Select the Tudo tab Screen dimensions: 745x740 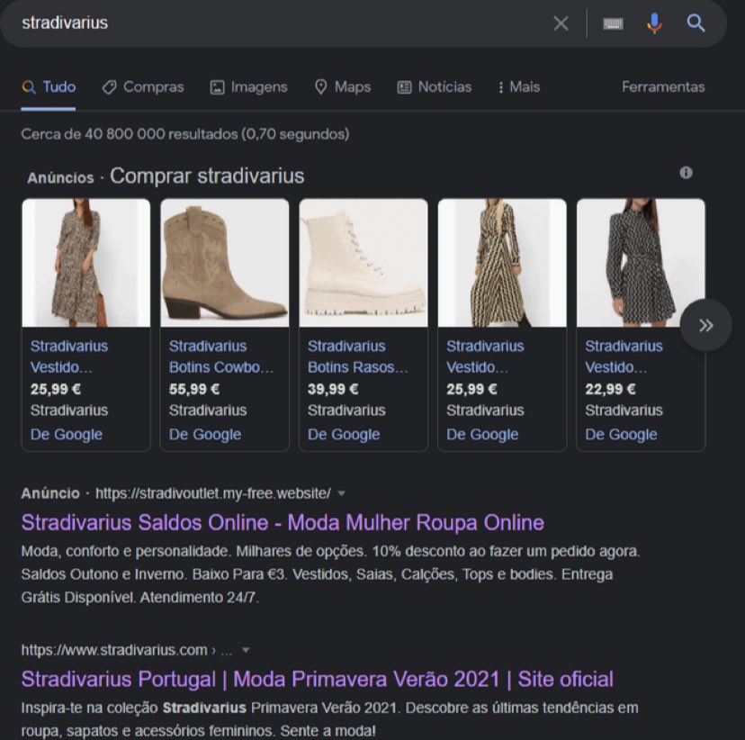point(49,87)
